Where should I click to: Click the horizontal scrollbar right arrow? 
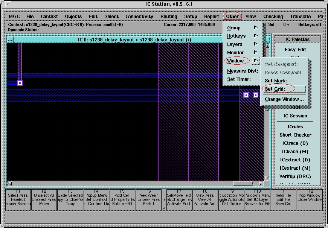coord(261,184)
